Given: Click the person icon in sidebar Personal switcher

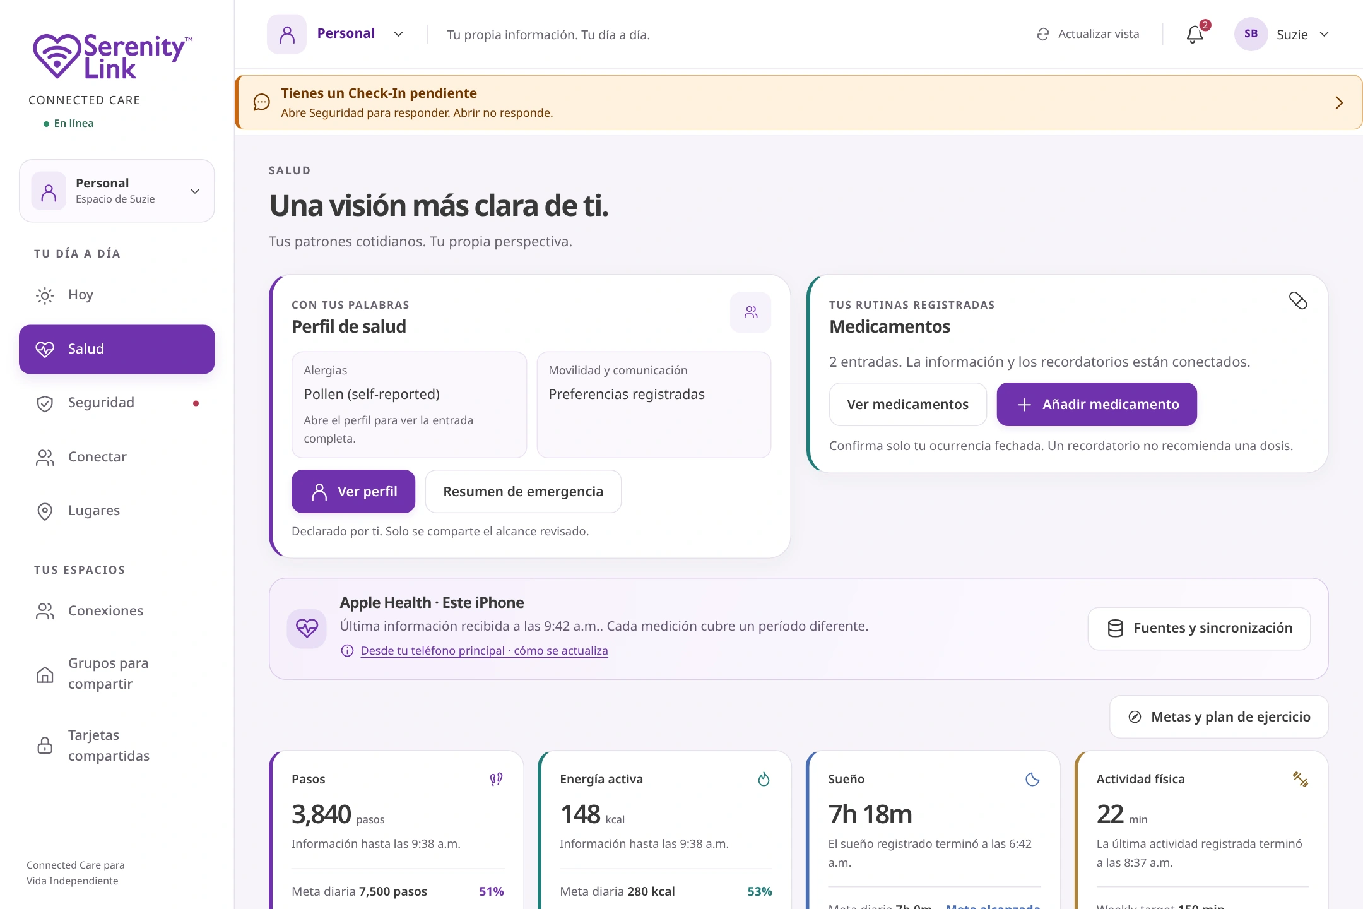Looking at the screenshot, I should [x=49, y=191].
